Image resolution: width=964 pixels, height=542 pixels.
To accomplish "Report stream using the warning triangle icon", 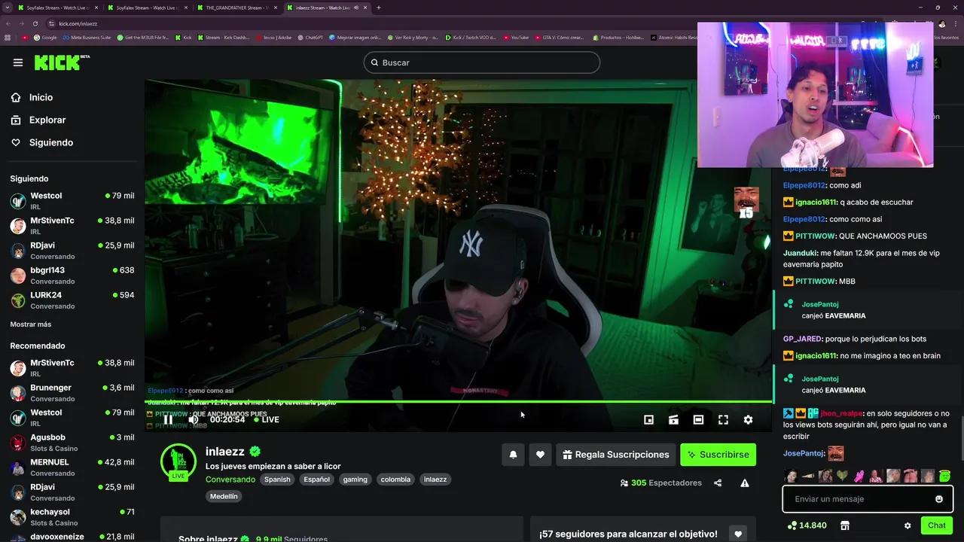I will (745, 483).
